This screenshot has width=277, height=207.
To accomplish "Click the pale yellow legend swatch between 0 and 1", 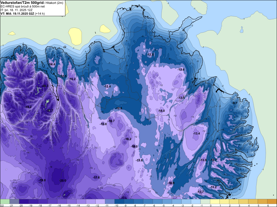I will pos(215,201).
